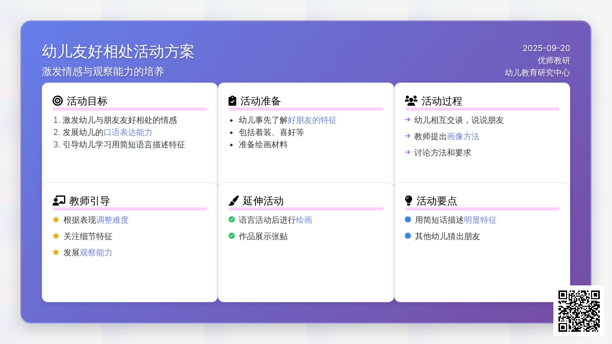The height and width of the screenshot is (344, 612).
Task: Click the pink underline bar under 活动目标
Action: [130, 109]
